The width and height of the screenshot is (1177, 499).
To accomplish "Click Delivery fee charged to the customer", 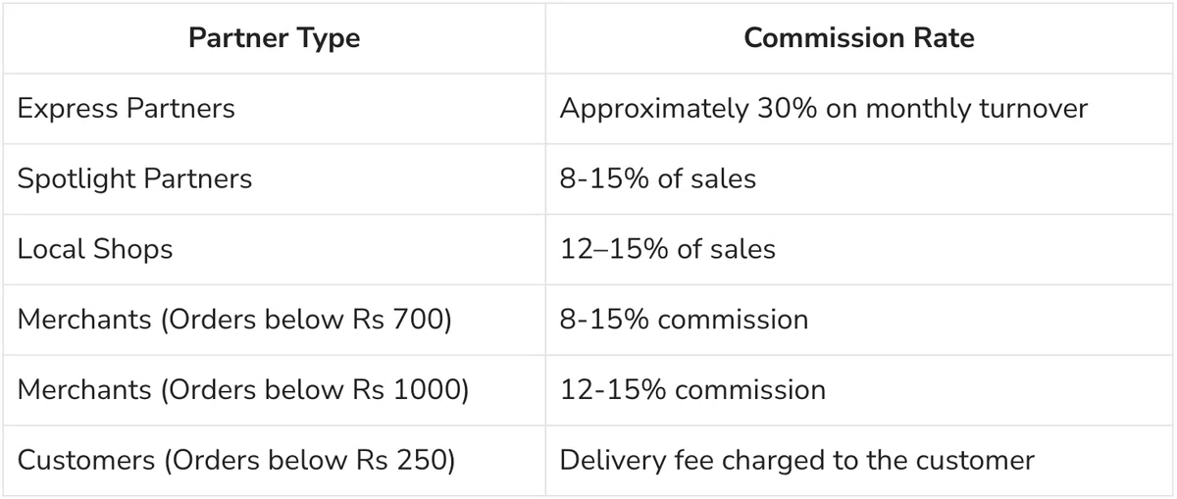I will (x=796, y=460).
